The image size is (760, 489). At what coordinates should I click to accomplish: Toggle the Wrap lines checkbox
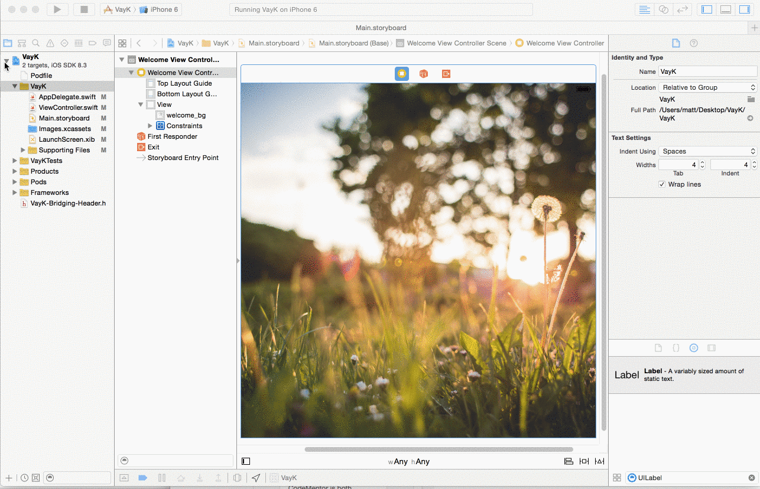[x=662, y=184]
